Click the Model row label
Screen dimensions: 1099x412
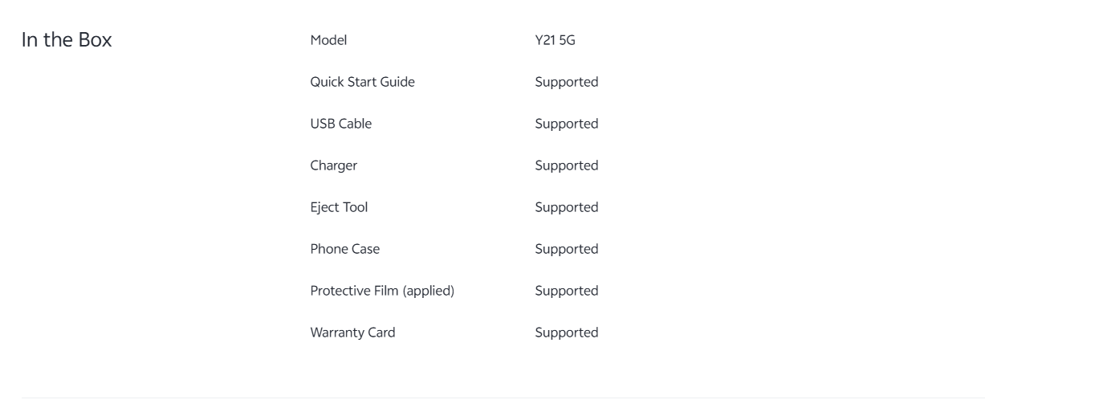(x=328, y=41)
